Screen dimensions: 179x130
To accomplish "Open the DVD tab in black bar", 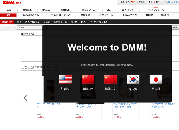I will tap(19, 22).
